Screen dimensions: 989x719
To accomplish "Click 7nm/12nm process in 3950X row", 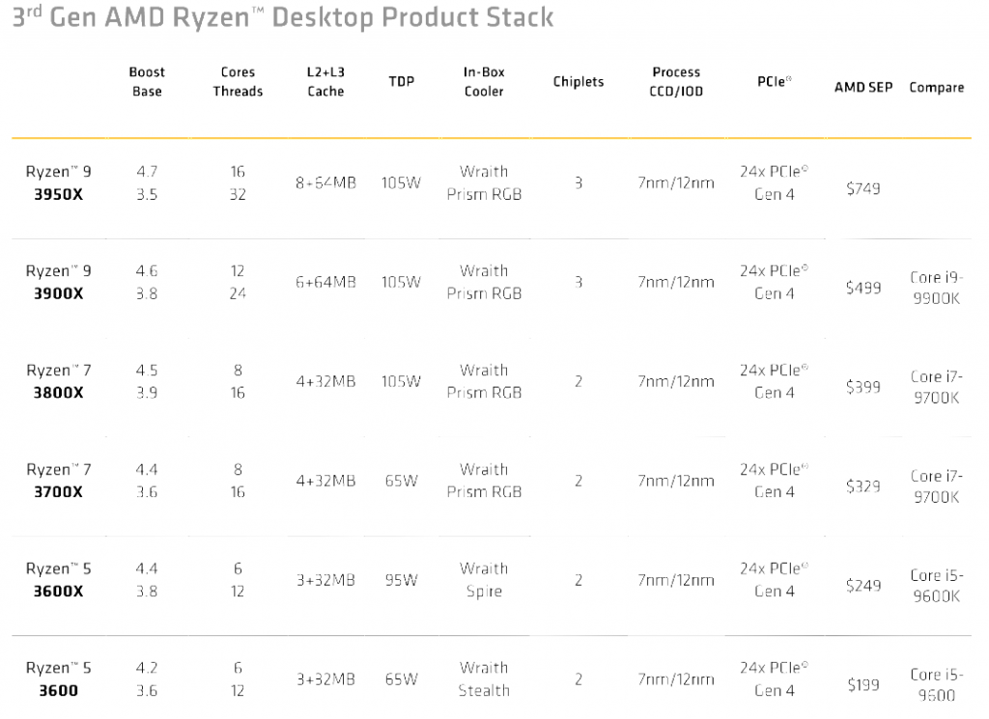I will pyautogui.click(x=676, y=182).
